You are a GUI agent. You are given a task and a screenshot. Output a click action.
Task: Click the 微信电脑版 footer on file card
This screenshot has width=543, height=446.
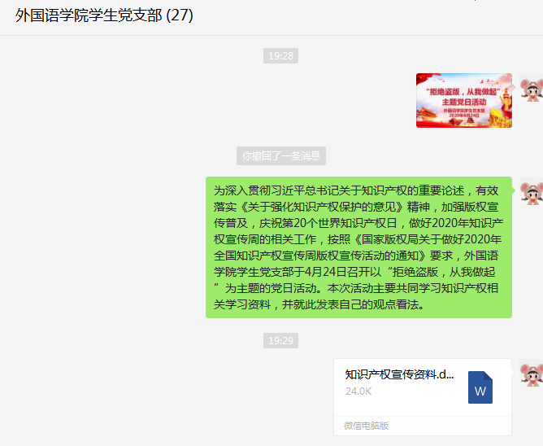(x=366, y=426)
